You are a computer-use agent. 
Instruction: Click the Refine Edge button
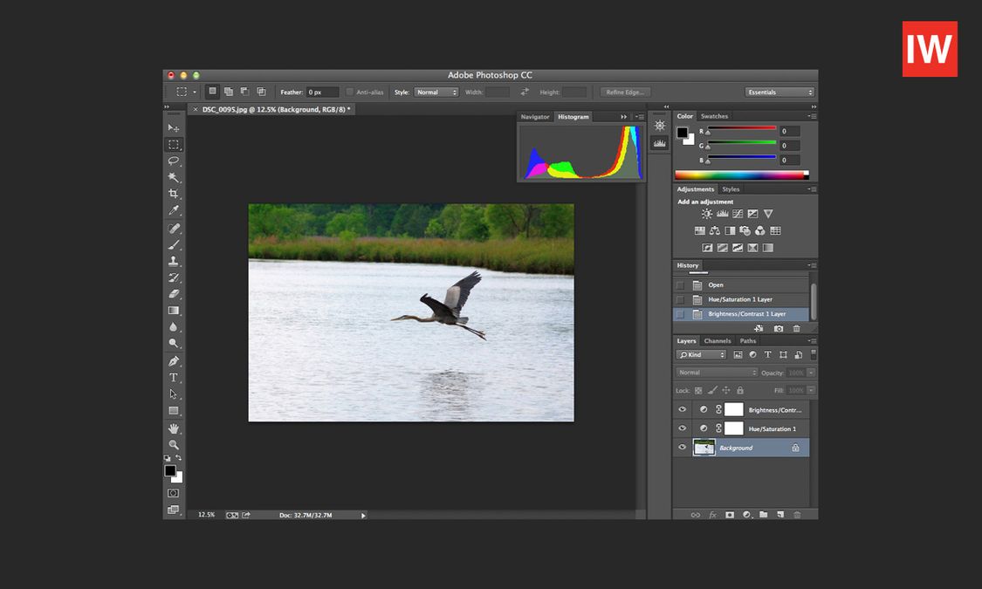click(624, 92)
